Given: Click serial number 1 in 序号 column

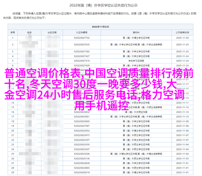Looking at the screenshot, I should coord(13,38).
